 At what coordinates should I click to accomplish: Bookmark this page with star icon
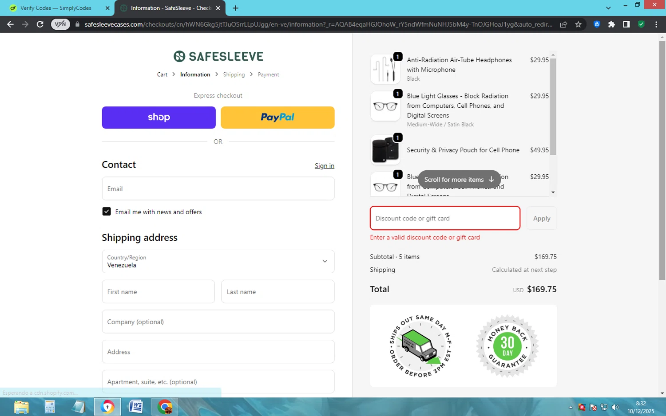tap(578, 24)
